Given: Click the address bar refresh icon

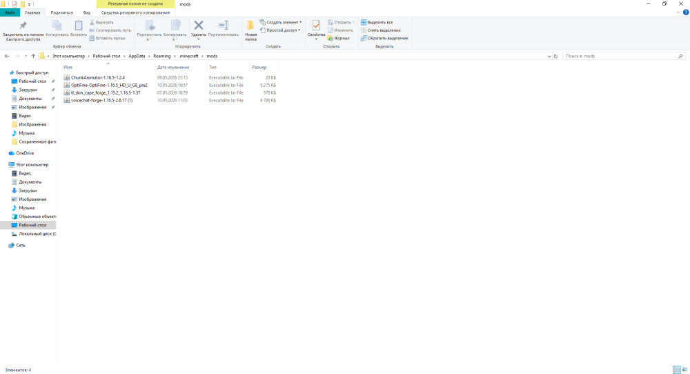Looking at the screenshot, I should (x=555, y=57).
